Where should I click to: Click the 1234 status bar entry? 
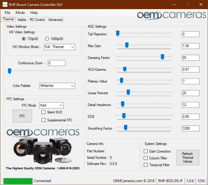(201, 181)
